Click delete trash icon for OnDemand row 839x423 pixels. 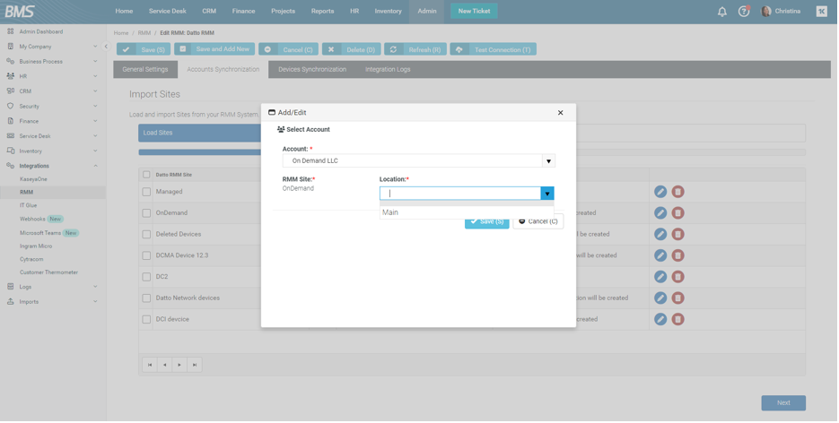(x=679, y=213)
